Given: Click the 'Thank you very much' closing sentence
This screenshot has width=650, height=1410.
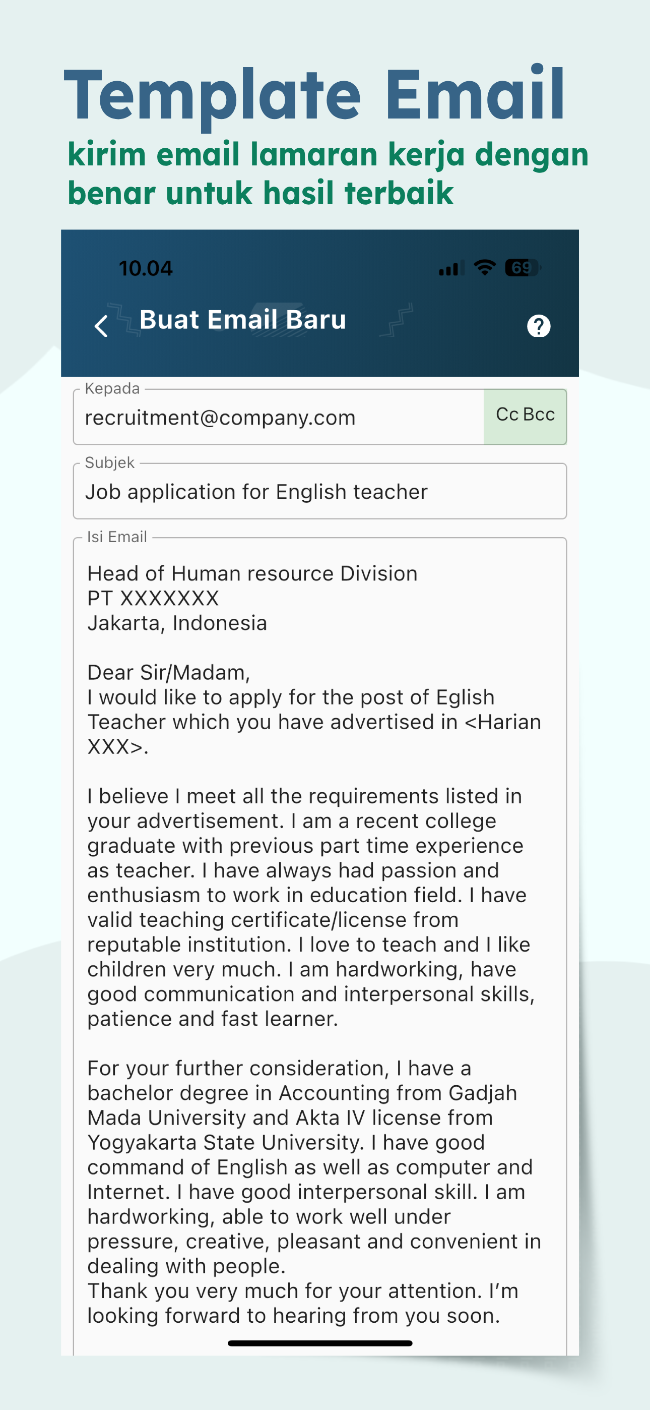Looking at the screenshot, I should tap(302, 1303).
